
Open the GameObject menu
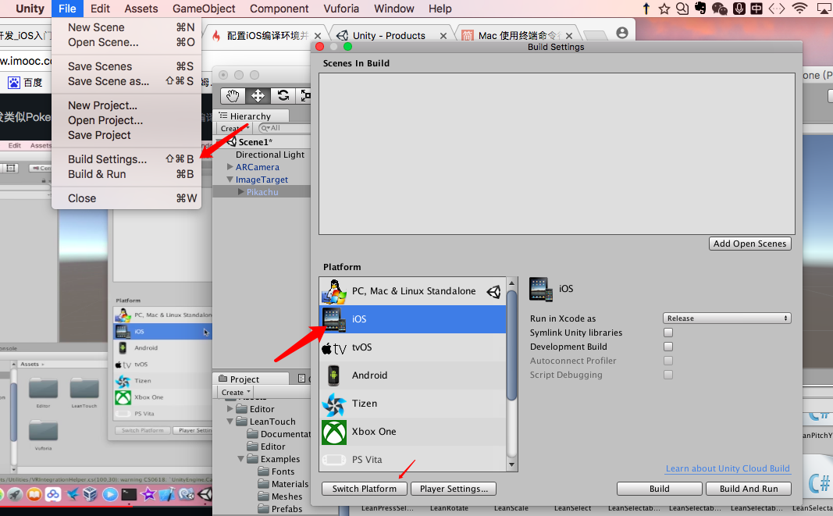pos(204,9)
